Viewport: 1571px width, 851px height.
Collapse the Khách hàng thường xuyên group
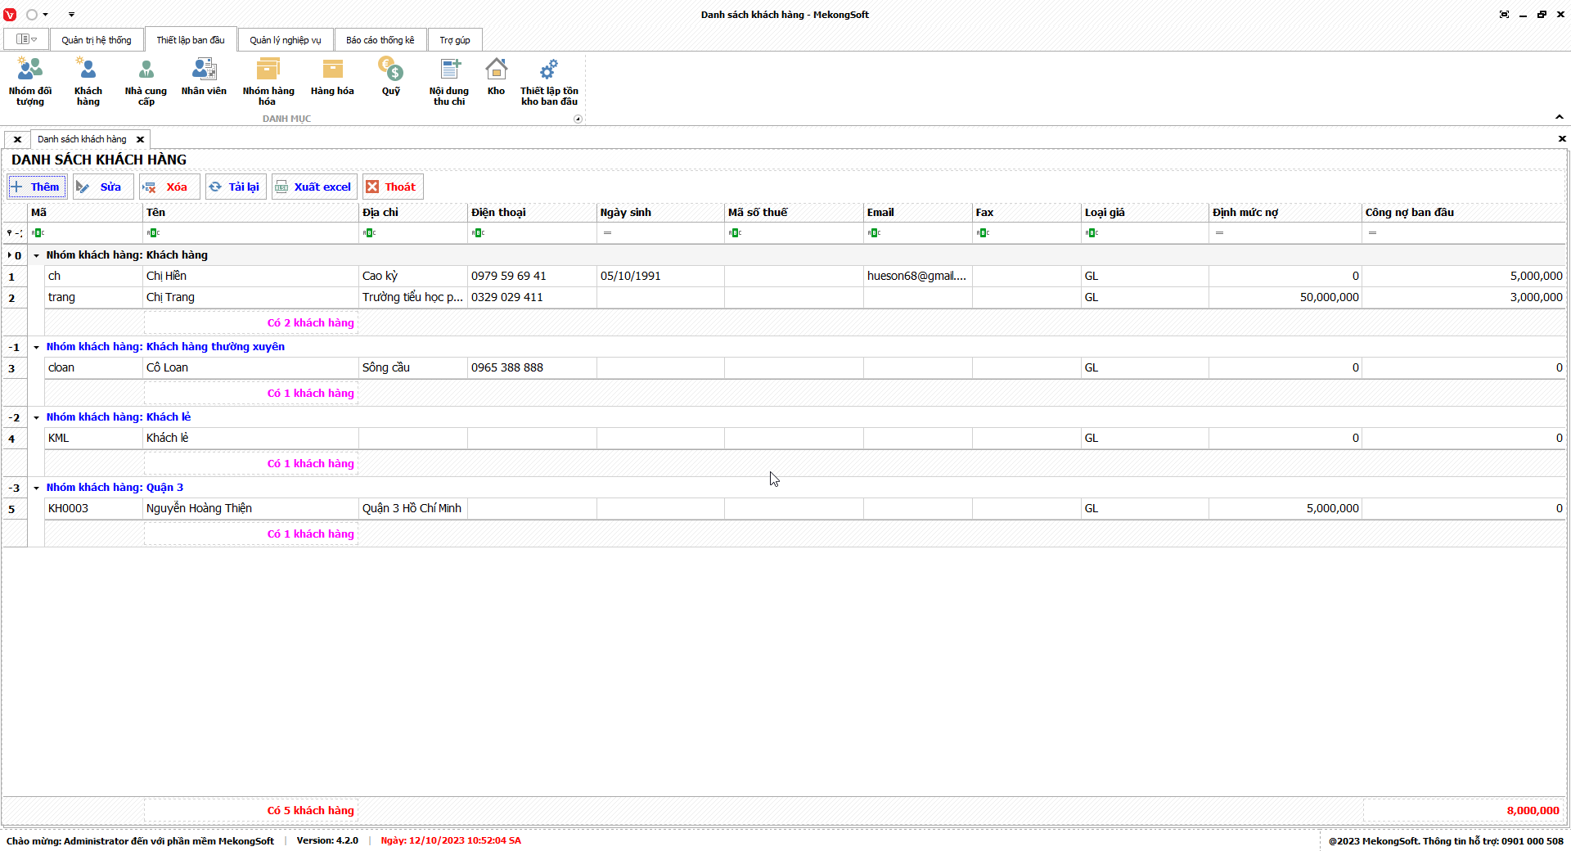click(x=37, y=347)
